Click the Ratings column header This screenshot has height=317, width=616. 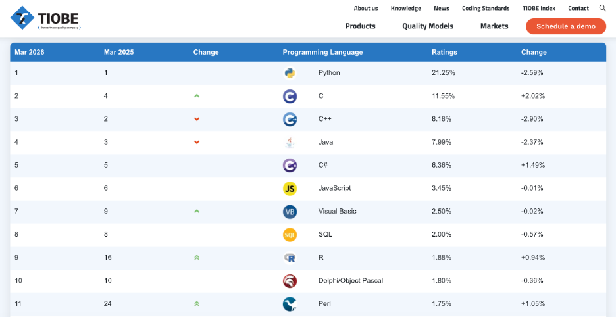[444, 52]
